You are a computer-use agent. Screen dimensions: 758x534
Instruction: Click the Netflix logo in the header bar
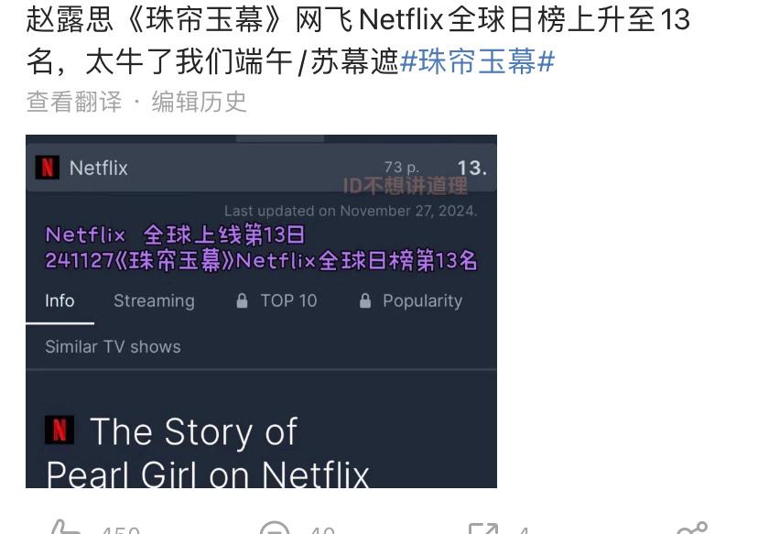point(48,168)
